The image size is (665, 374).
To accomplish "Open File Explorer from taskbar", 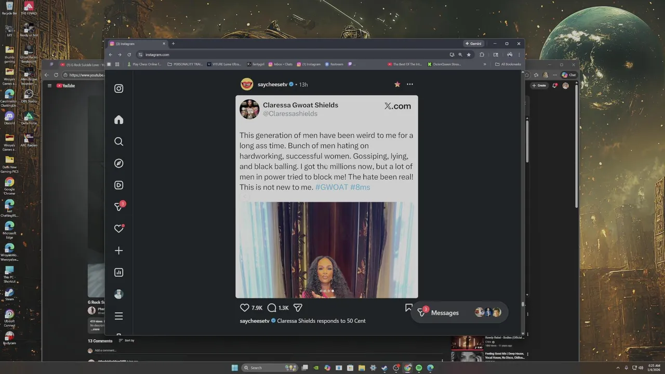I will [362, 368].
